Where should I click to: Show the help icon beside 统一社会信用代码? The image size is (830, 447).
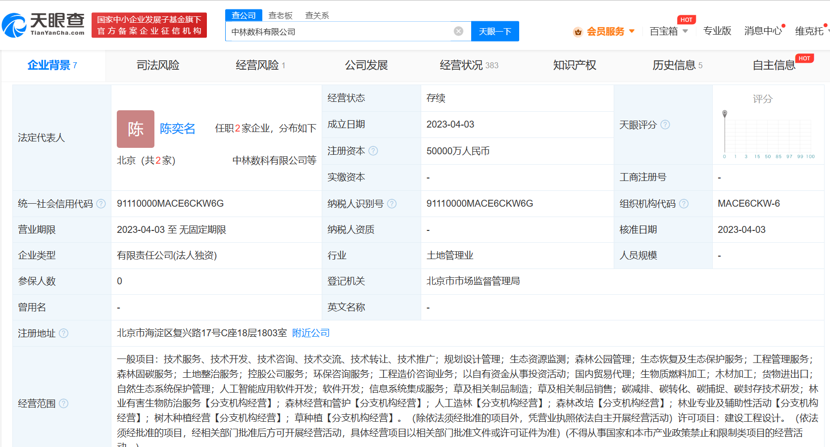(101, 204)
